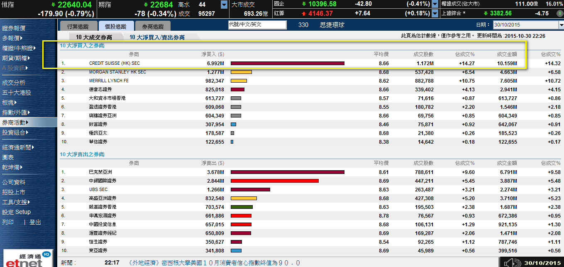This screenshot has width=564, height=267.
Task: Click the 成交股數 header in net buyers table
Action: coord(423,54)
